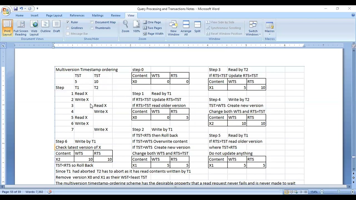Select Outline view in status bar
This screenshot has height=200, width=356.
[301, 192]
